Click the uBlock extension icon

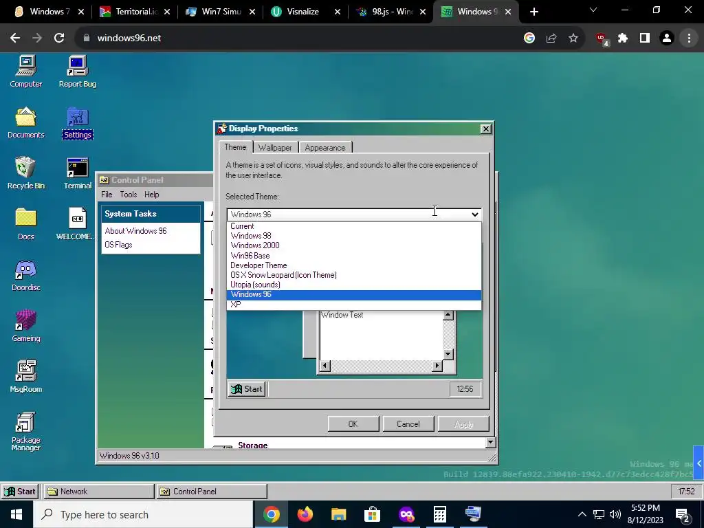(602, 39)
